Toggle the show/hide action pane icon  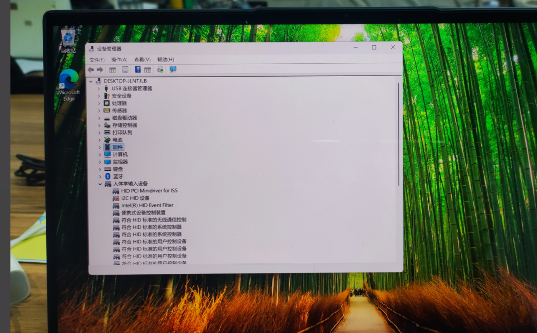tap(148, 70)
